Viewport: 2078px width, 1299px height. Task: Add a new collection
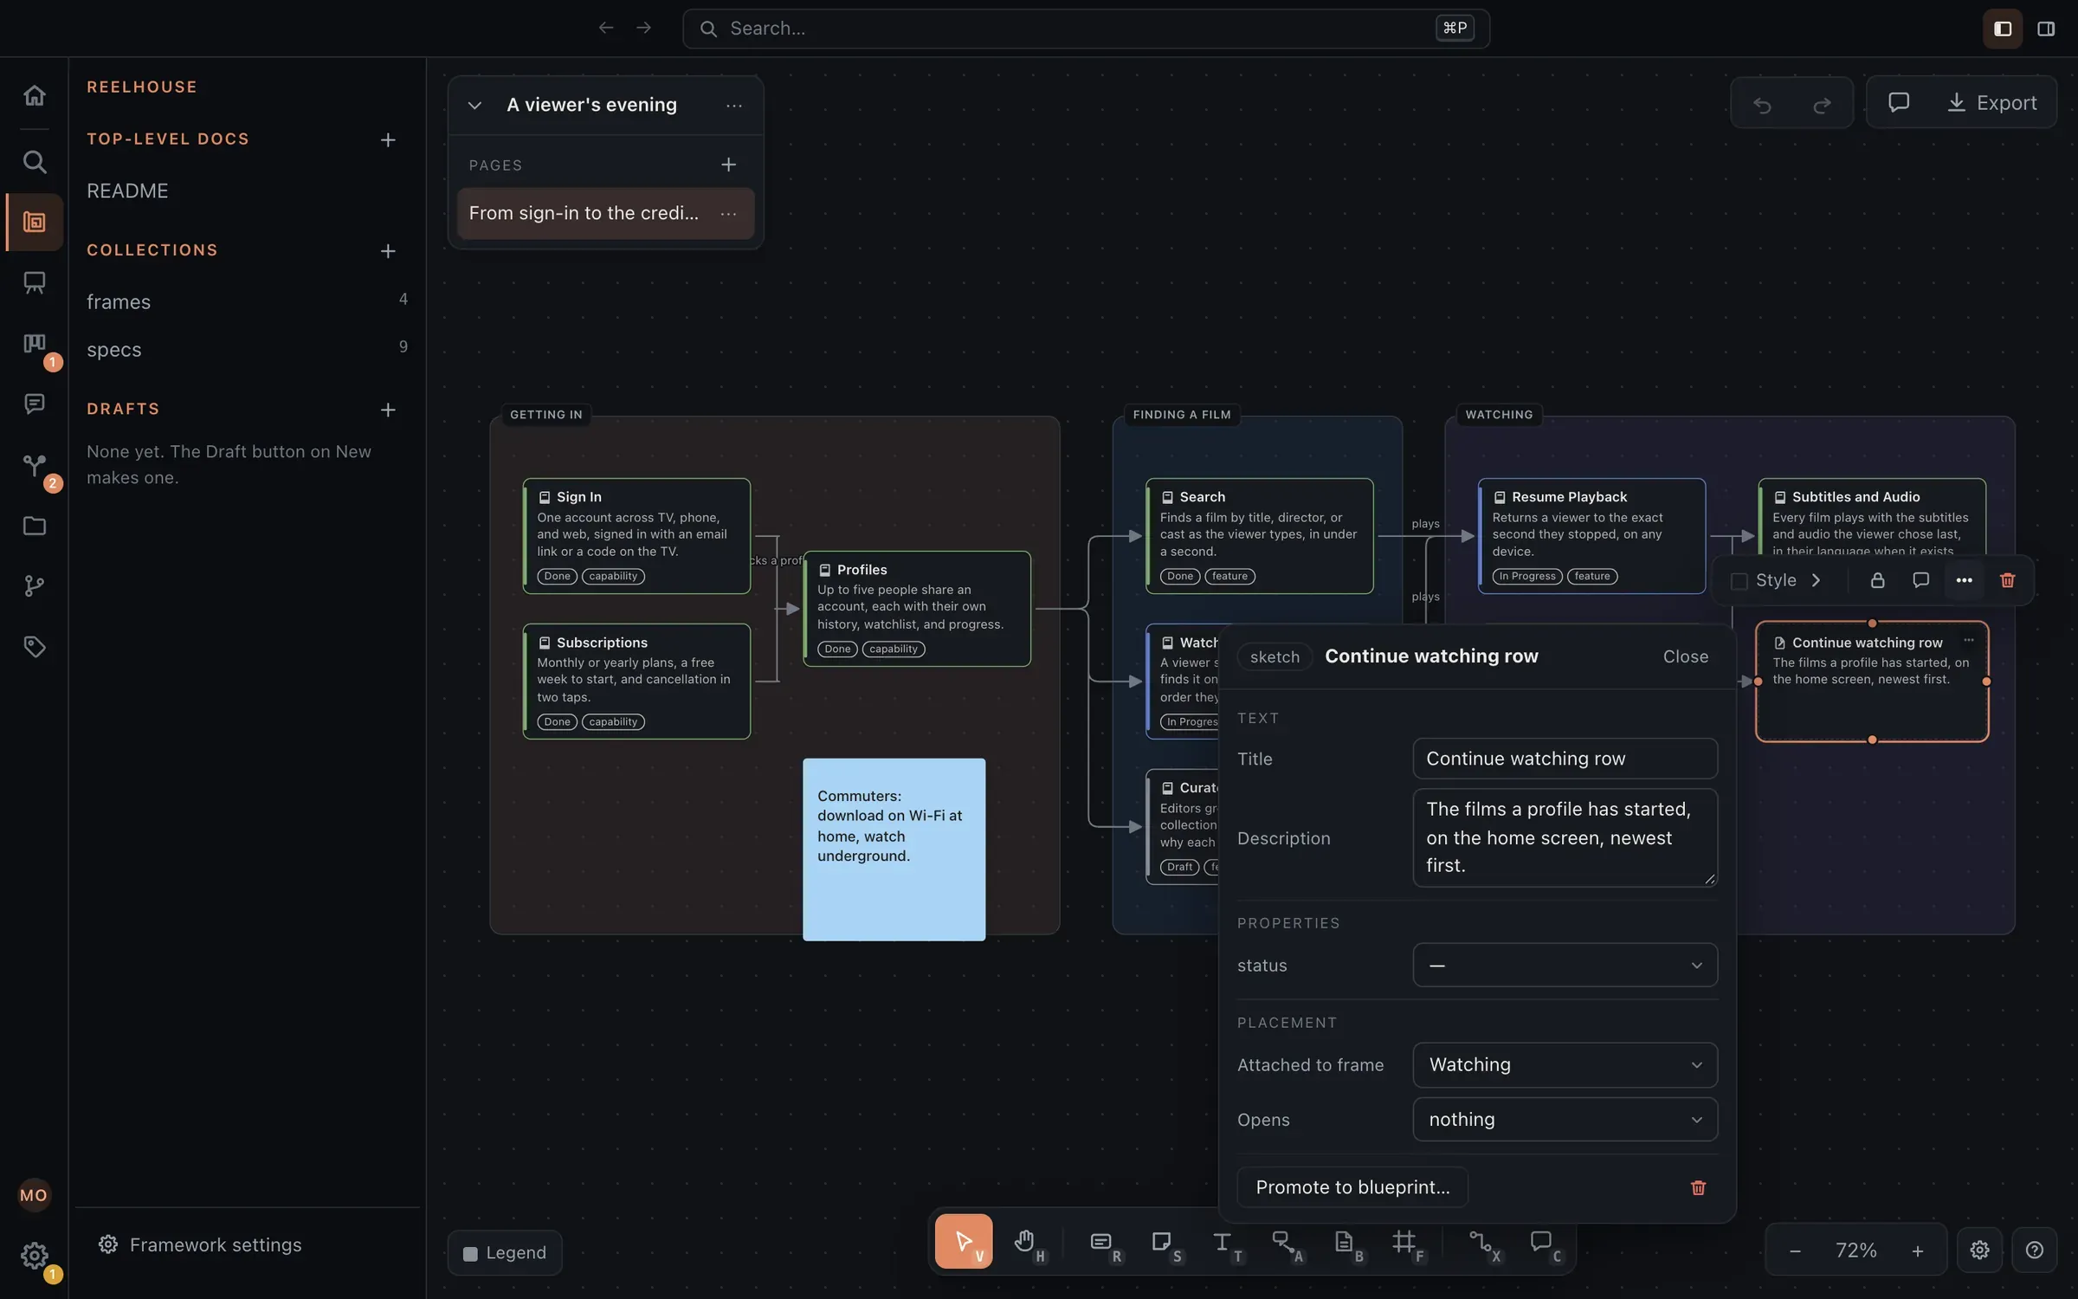point(388,250)
